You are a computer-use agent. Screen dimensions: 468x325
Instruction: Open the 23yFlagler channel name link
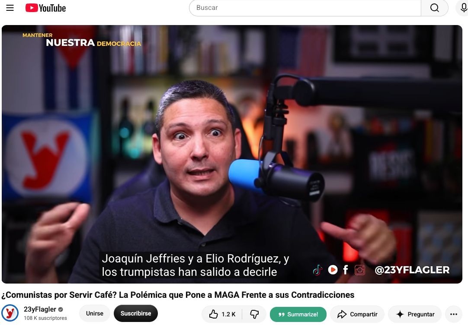click(x=40, y=309)
